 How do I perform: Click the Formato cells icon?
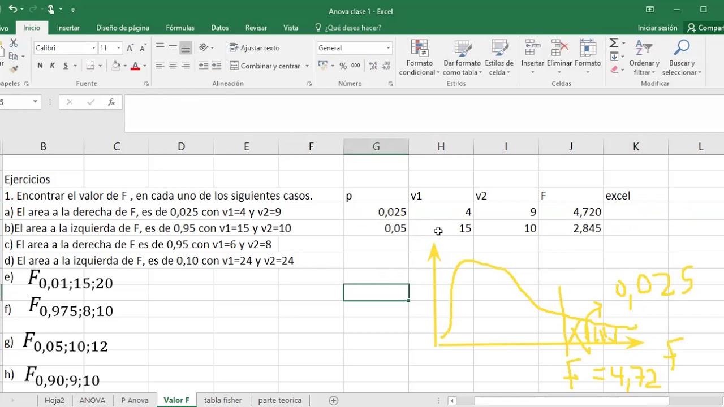pos(588,49)
